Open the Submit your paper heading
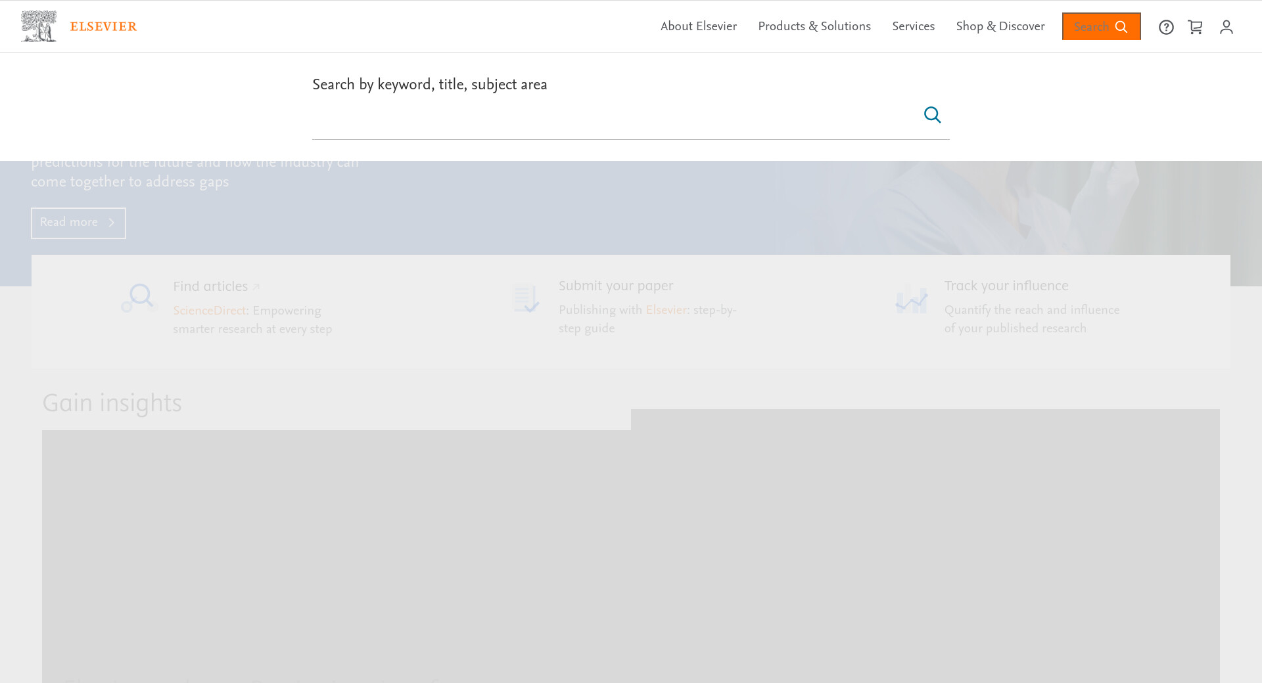 616,286
